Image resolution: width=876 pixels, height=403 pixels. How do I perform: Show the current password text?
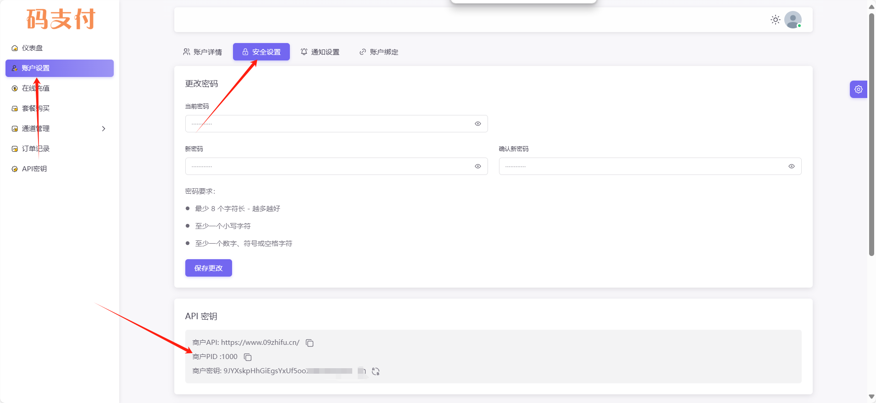[x=477, y=124]
